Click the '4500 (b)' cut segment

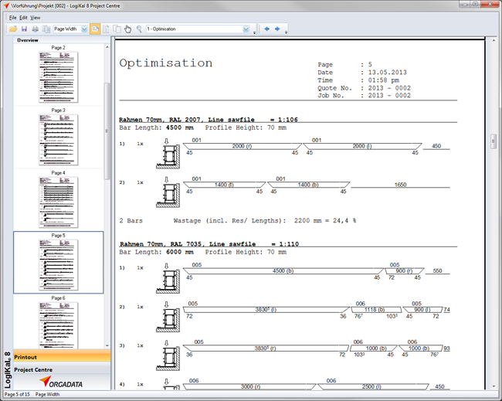(283, 271)
